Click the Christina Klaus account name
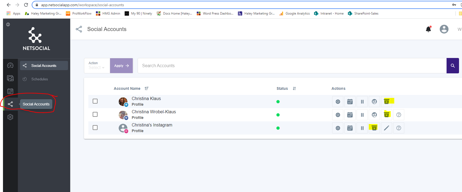The height and width of the screenshot is (192, 462). [146, 99]
